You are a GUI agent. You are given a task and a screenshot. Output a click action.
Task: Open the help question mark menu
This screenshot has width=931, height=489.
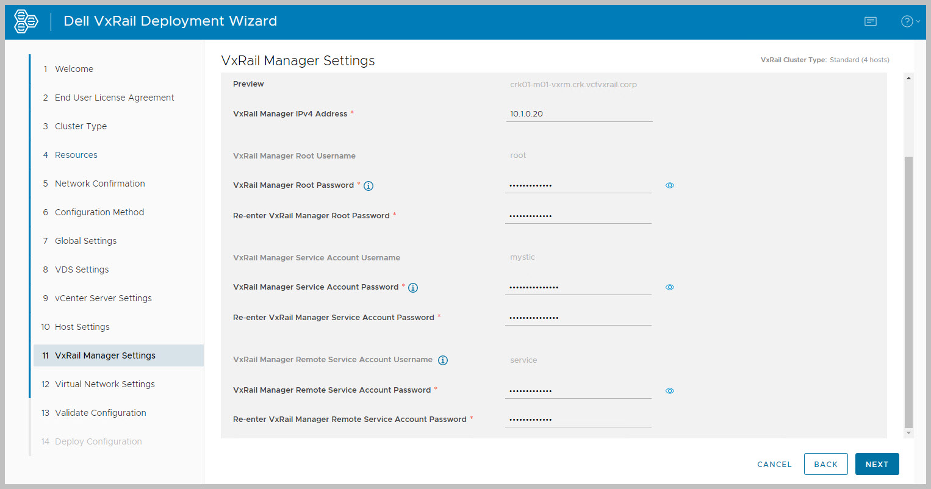(909, 21)
